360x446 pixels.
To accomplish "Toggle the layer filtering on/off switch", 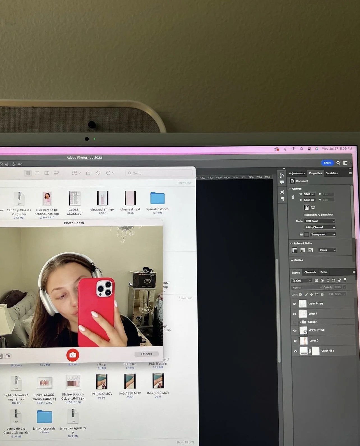I will [x=345, y=280].
